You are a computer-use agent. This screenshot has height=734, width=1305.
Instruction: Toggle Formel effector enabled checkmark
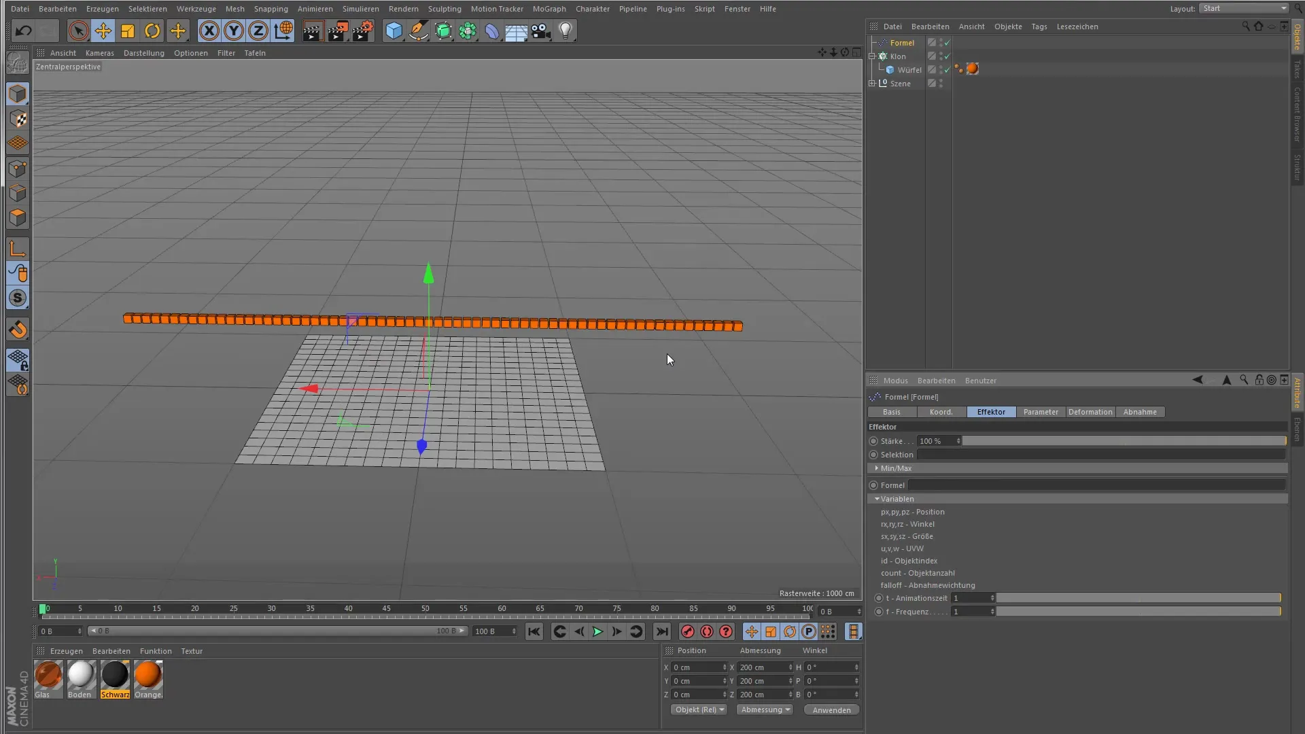(947, 43)
